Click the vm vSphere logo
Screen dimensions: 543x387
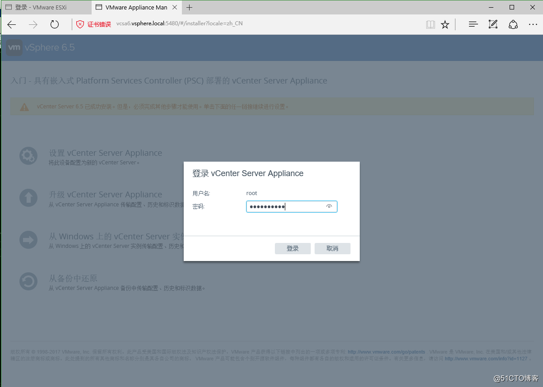coord(15,47)
